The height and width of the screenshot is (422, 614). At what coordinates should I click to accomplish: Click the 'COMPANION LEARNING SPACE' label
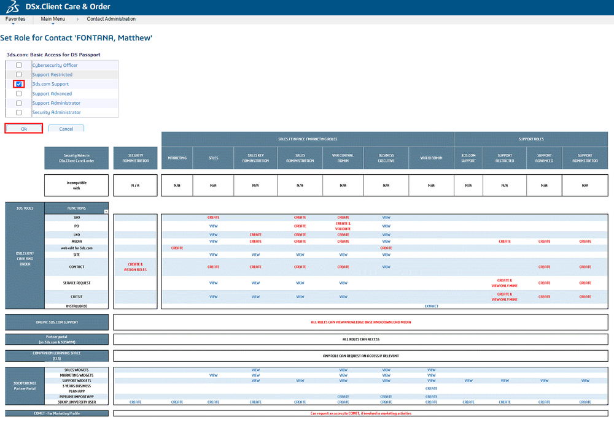pos(56,356)
